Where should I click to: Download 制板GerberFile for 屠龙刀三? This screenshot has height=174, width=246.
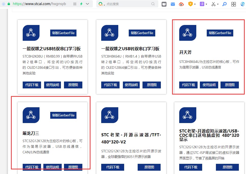pyautogui.click(x=63, y=115)
